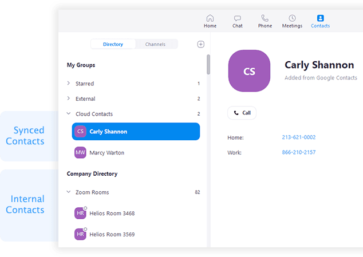Collapse the Cloud Contacts group
The height and width of the screenshot is (257, 363).
[x=69, y=114]
